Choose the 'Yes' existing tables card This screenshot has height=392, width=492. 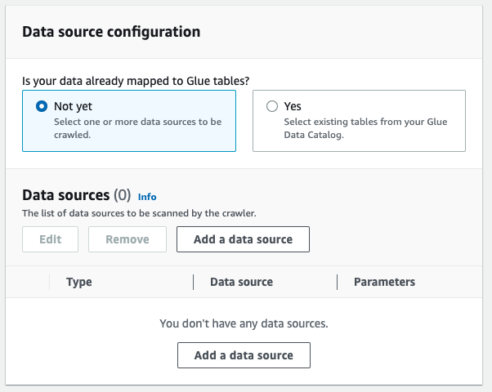359,121
